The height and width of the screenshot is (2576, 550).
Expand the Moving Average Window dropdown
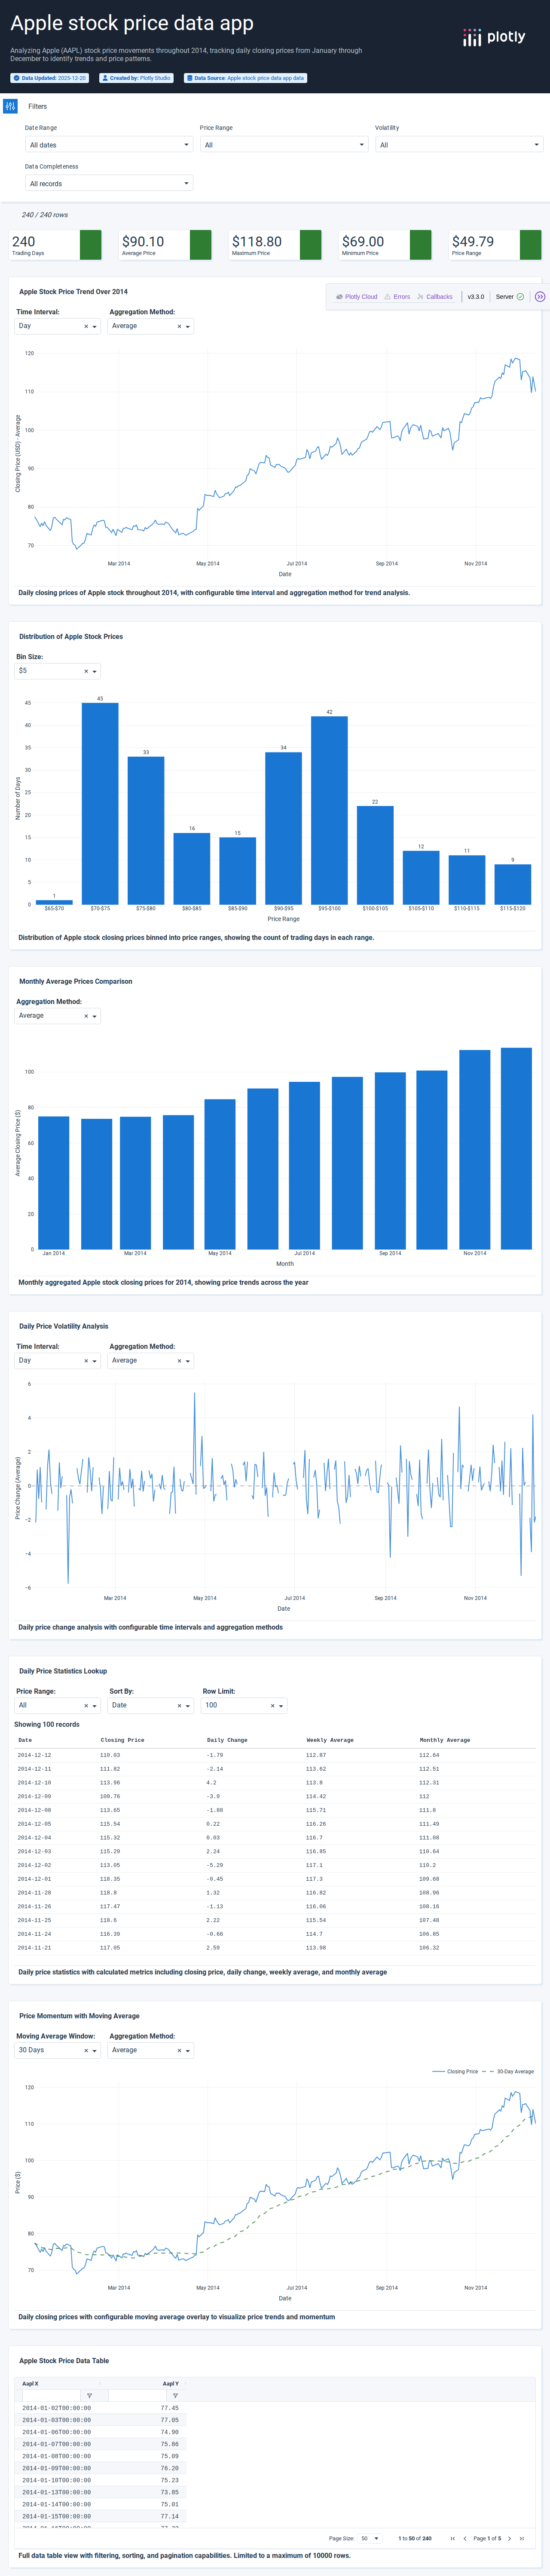(x=95, y=2052)
